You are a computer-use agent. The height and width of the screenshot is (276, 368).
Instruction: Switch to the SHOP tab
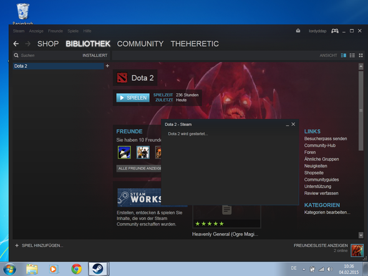pos(48,44)
